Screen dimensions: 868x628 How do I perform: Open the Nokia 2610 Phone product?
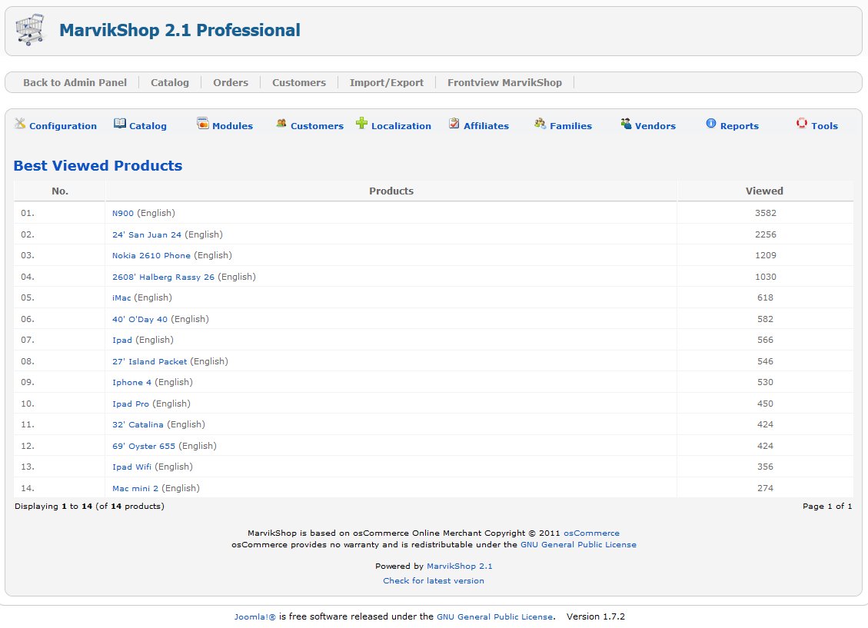[x=151, y=256]
